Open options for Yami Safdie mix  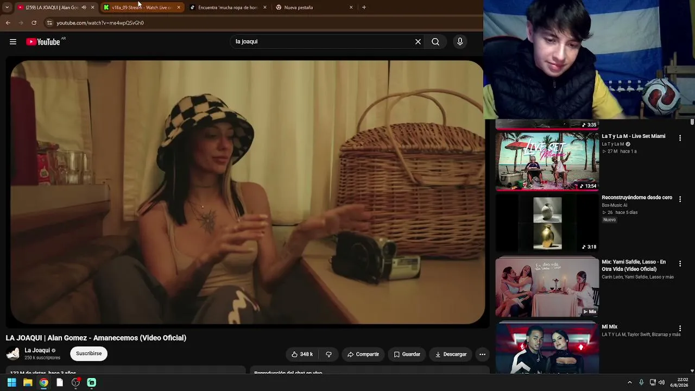click(680, 263)
